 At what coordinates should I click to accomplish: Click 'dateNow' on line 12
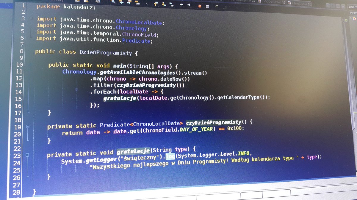[172, 79]
